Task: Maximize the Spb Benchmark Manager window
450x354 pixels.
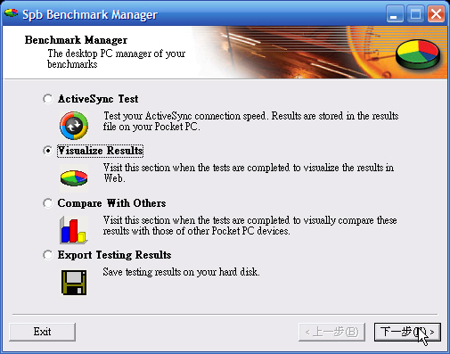Action: tap(415, 13)
